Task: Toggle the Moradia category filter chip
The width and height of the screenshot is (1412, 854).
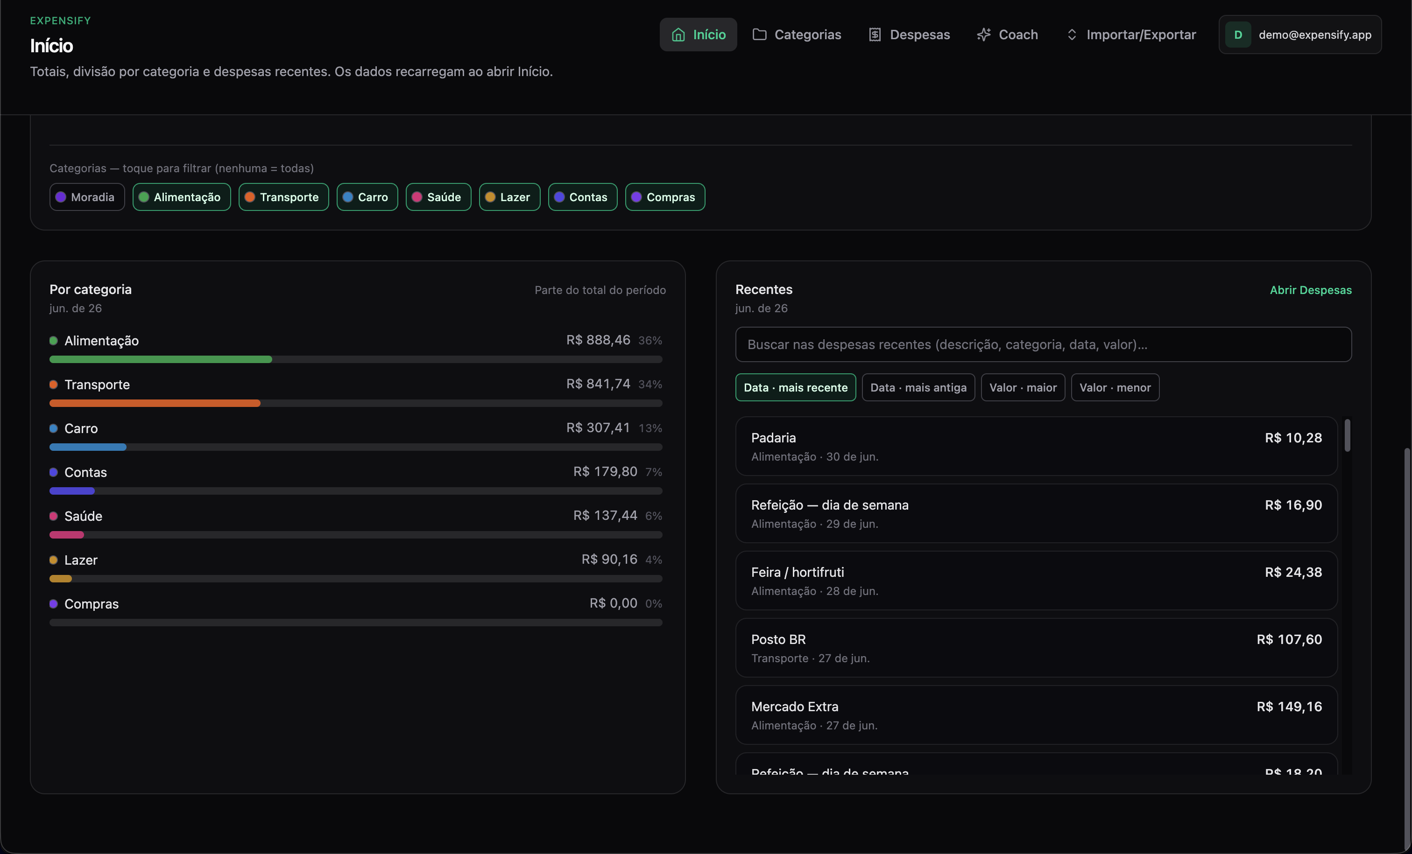Action: tap(87, 197)
